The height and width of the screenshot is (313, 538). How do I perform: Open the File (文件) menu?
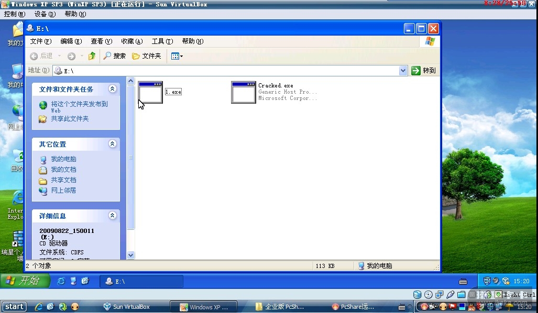coord(41,41)
